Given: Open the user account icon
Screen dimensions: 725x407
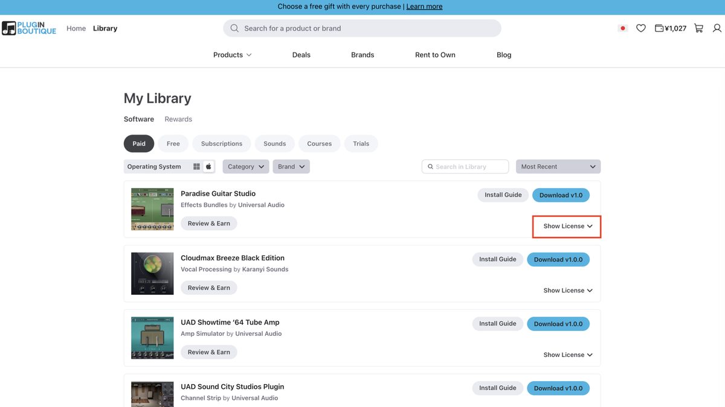Looking at the screenshot, I should 717,28.
